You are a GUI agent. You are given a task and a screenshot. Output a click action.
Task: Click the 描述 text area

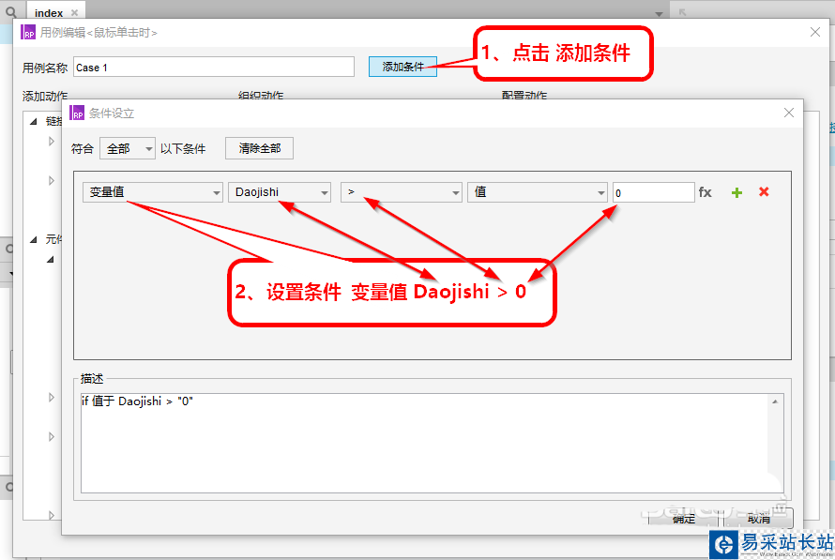[432, 443]
